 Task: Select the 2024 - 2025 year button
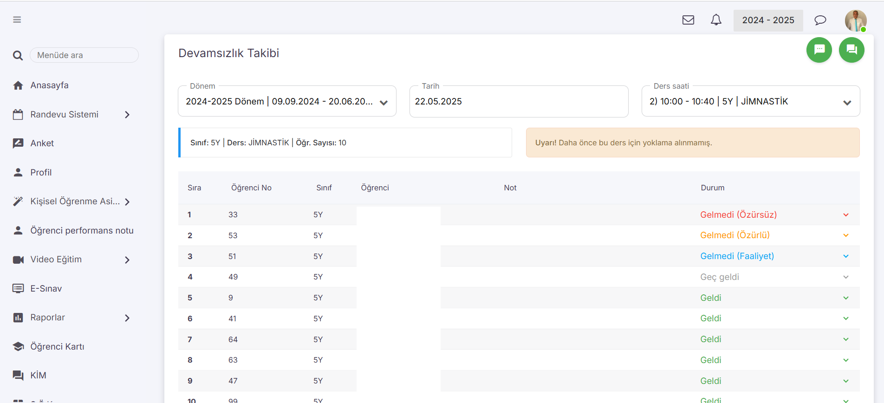pos(768,20)
